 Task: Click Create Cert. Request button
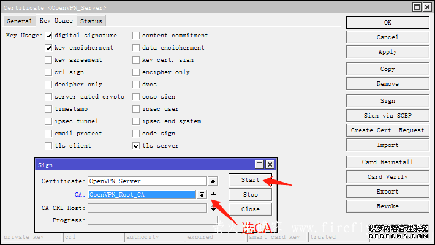click(x=388, y=130)
